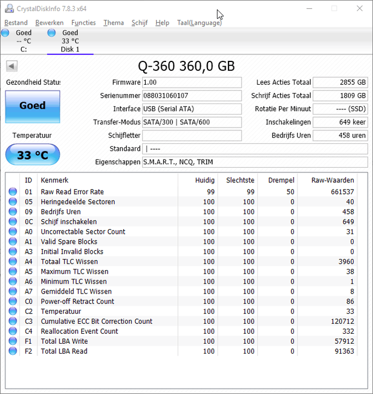Click status orb of Gemiddeld TLC Wissen
This screenshot has width=373, height=394.
coord(13,291)
